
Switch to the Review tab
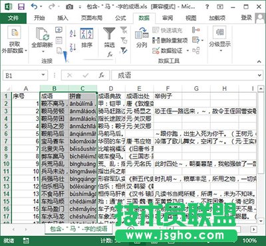[x=168, y=18]
